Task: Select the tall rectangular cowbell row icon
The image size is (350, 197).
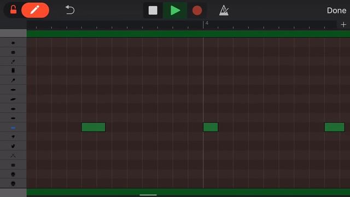Action: tap(13, 71)
